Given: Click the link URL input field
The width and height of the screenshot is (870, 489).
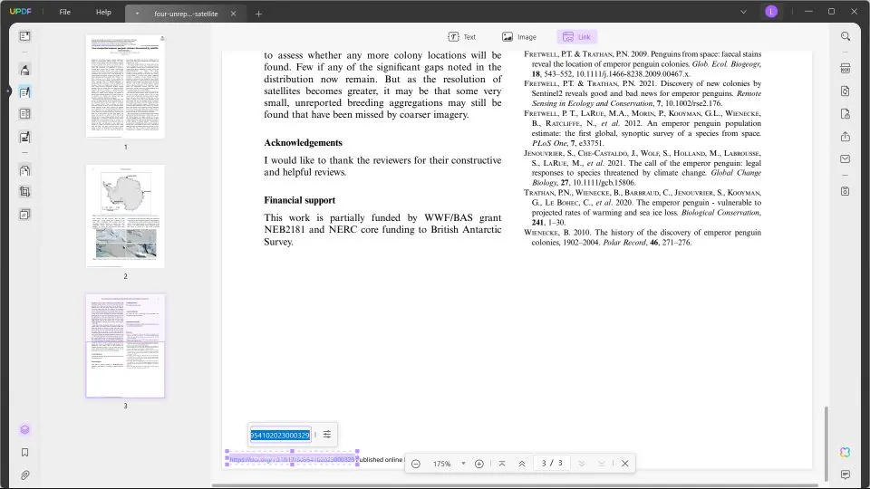Looking at the screenshot, I should point(280,436).
